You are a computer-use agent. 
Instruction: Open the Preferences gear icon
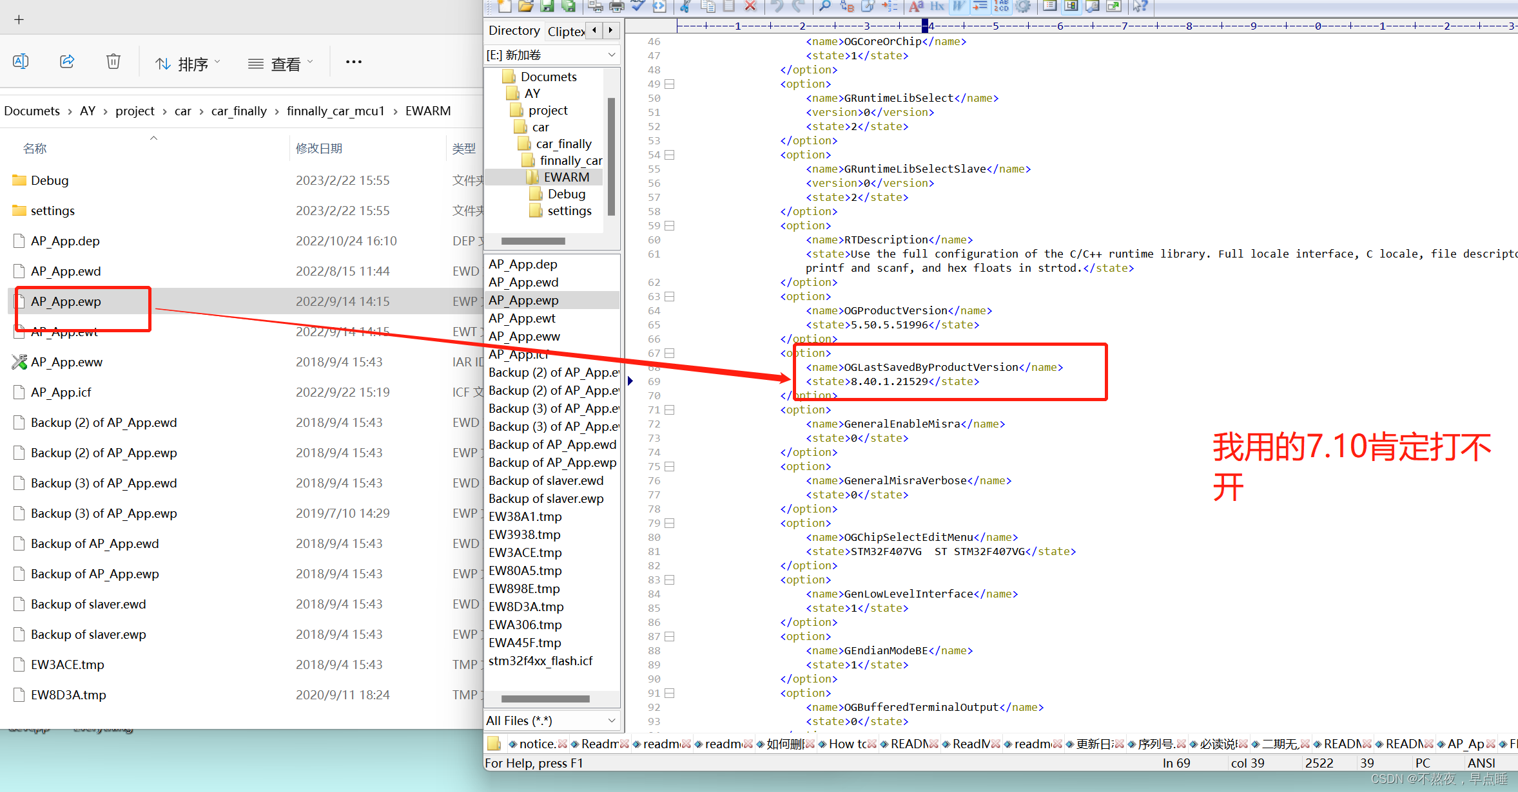(x=1023, y=6)
